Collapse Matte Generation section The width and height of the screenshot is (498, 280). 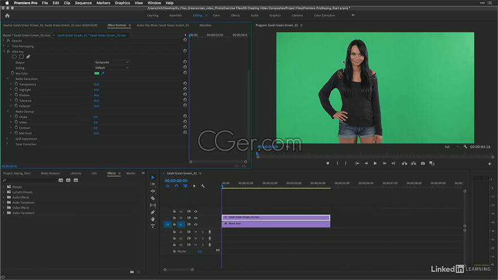[8, 79]
